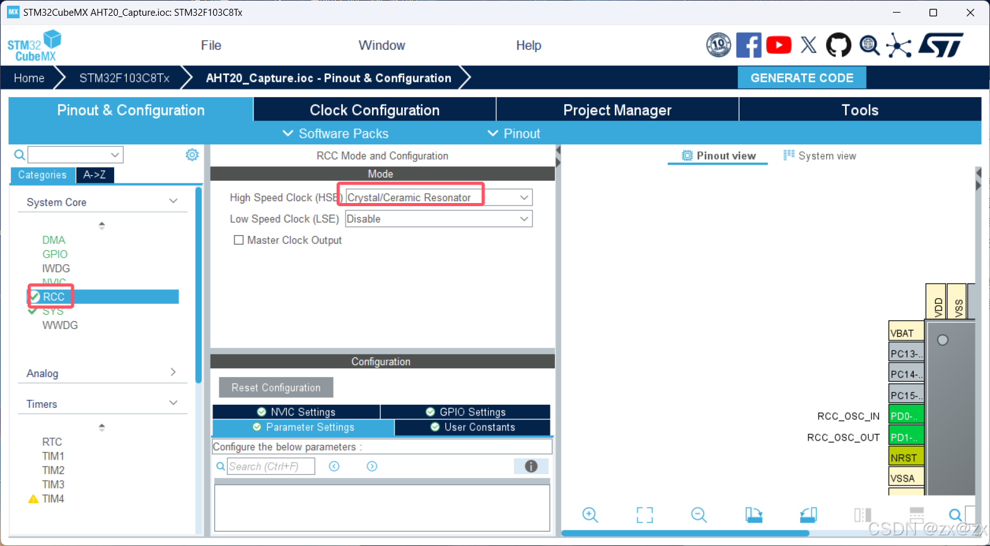Click sort arrows under Timers
Viewport: 990px width, 546px height.
pyautogui.click(x=102, y=427)
